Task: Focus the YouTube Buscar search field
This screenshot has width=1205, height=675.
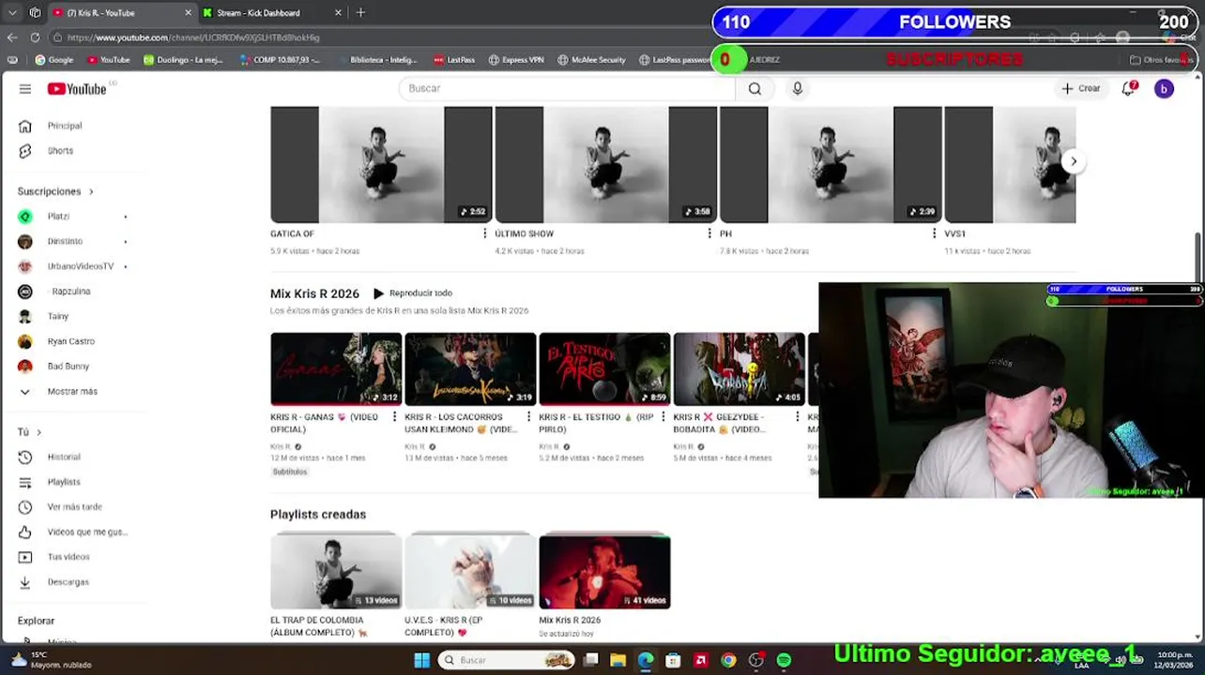Action: [x=567, y=88]
